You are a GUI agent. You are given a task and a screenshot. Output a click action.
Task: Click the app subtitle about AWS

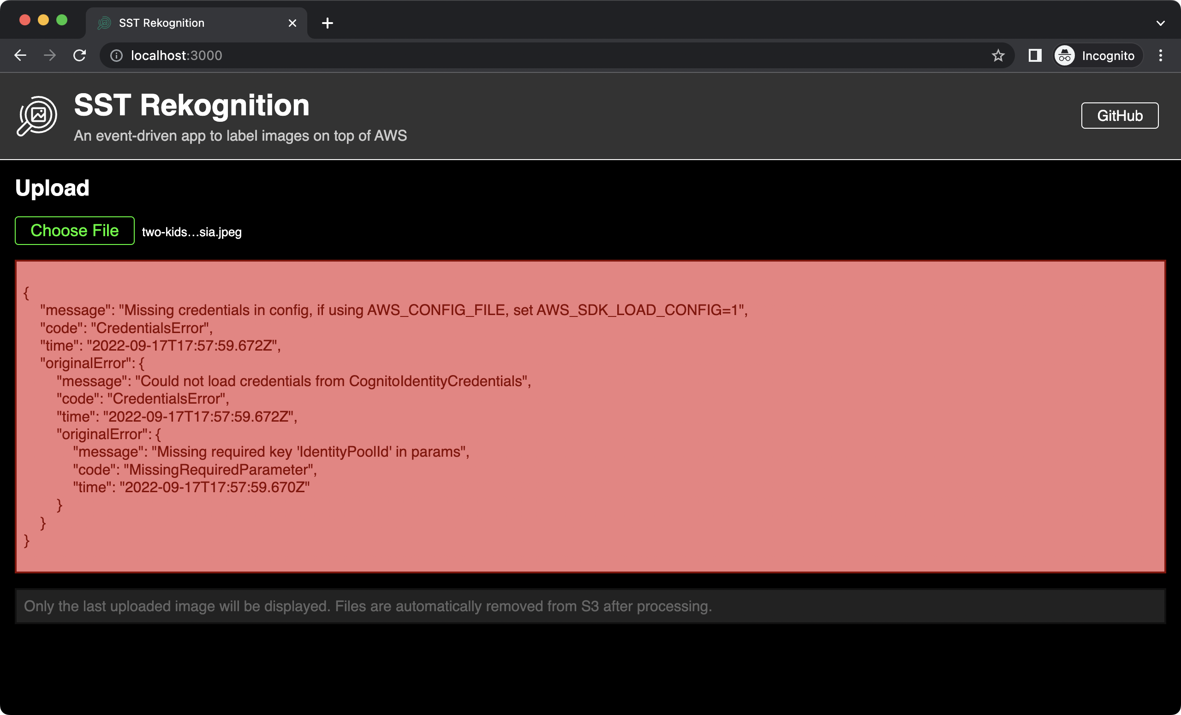tap(240, 136)
